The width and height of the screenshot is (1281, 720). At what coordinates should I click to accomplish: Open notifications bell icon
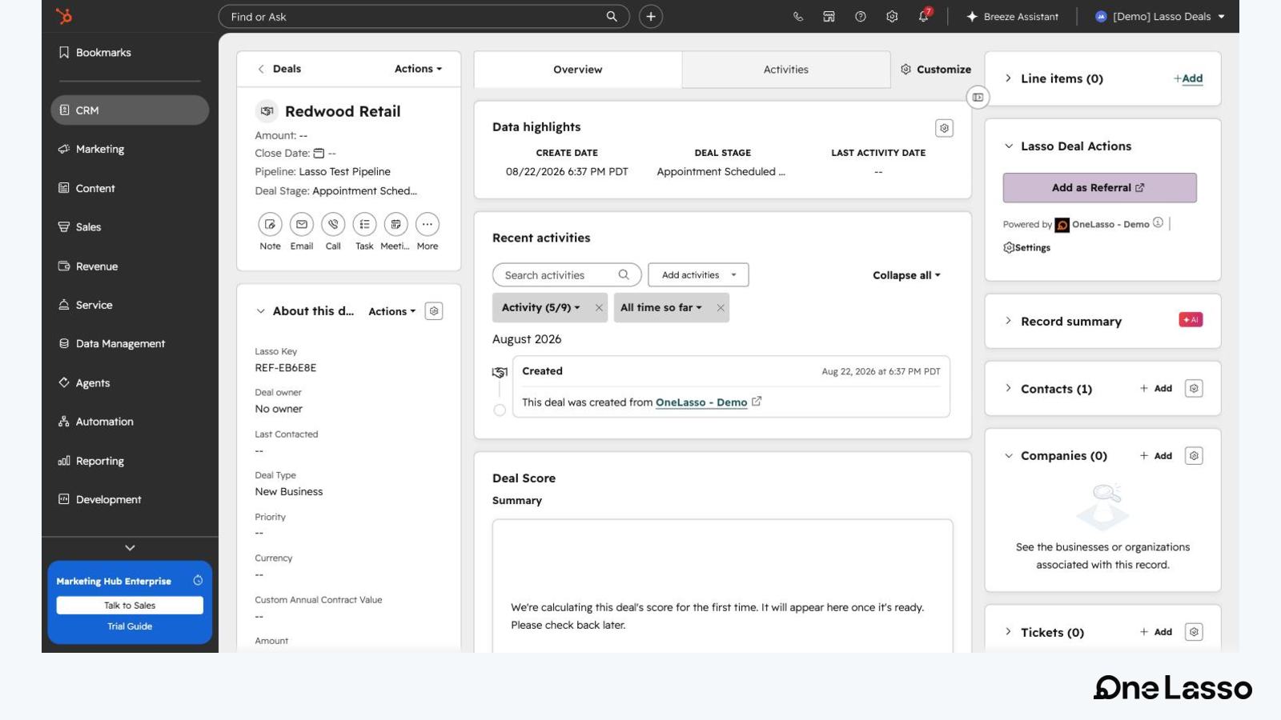924,16
